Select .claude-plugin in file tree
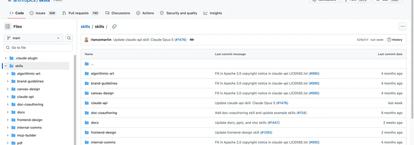The height and width of the screenshot is (145, 414). pos(26,58)
